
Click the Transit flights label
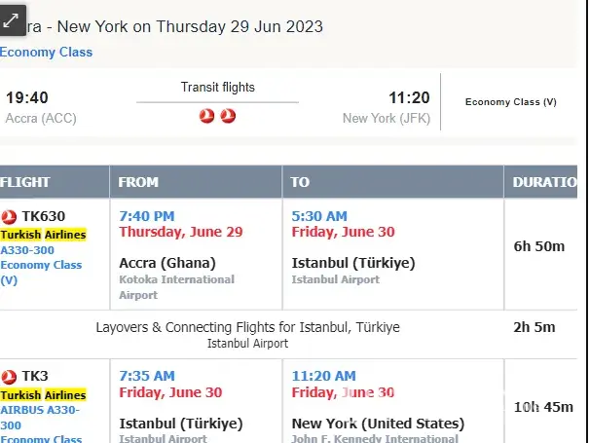click(x=218, y=88)
